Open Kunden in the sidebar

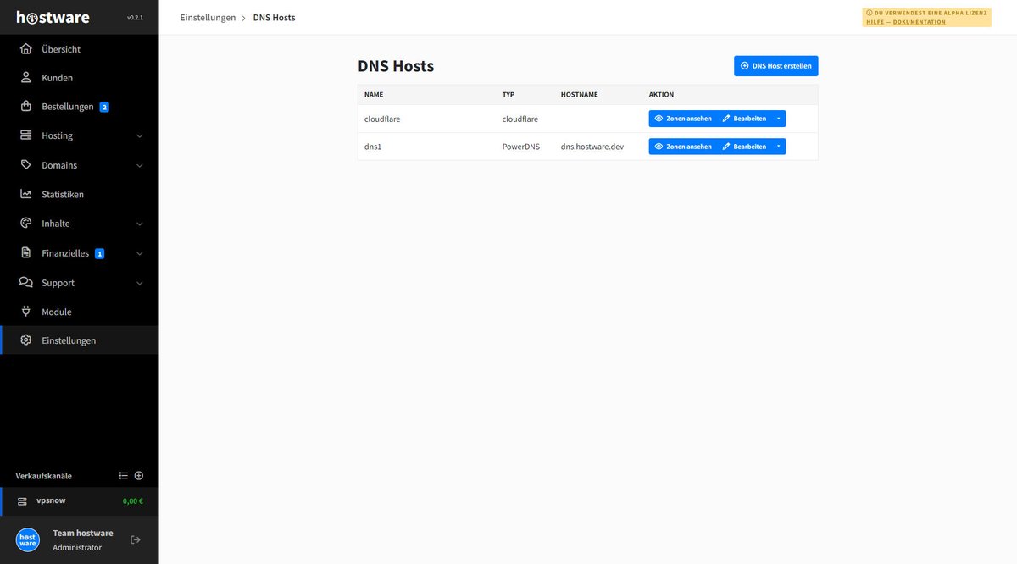point(79,78)
